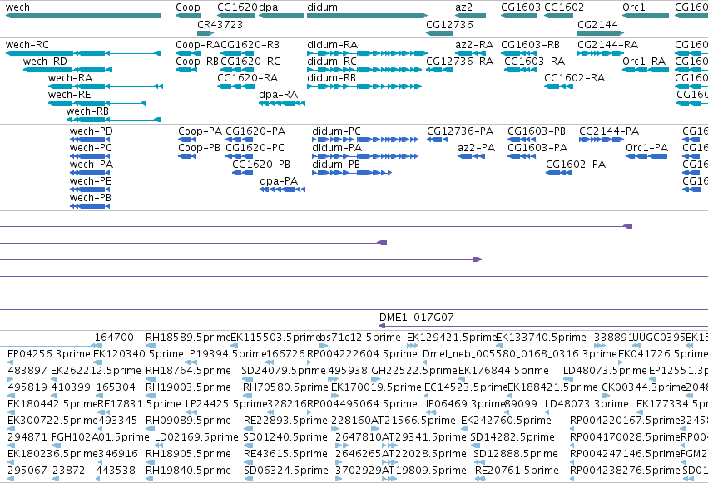Open the didum-PA protein feature
Screen dimensions: 708x483
(365, 156)
